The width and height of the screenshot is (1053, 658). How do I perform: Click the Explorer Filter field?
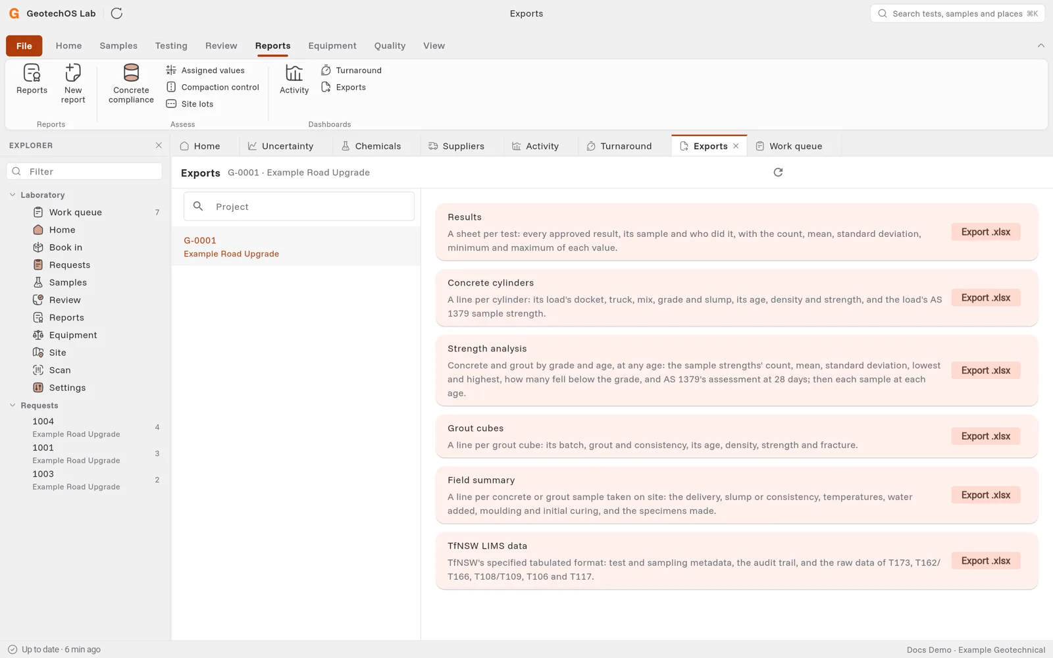(84, 172)
